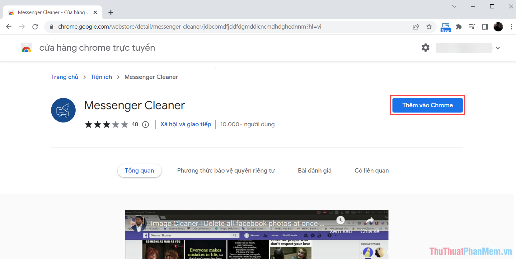516x259 pixels.
Task: Click the 48 ratings count
Action: point(135,124)
